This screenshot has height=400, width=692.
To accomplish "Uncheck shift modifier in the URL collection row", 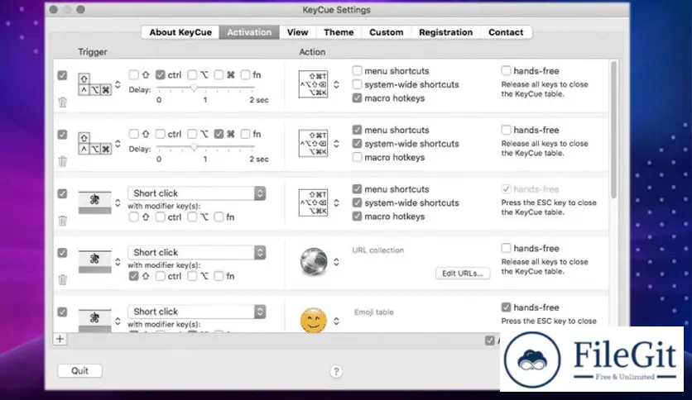I will (x=134, y=276).
